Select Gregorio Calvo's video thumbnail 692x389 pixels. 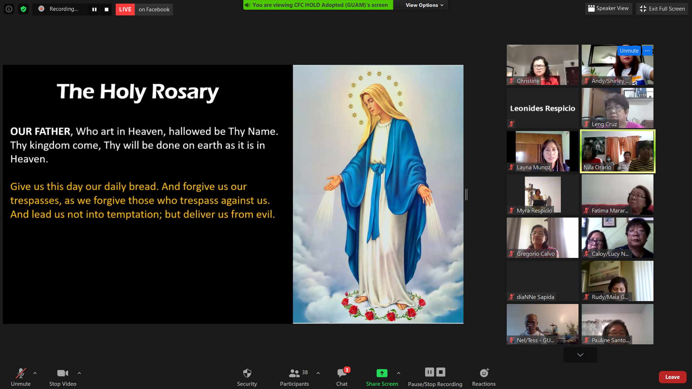[542, 238]
